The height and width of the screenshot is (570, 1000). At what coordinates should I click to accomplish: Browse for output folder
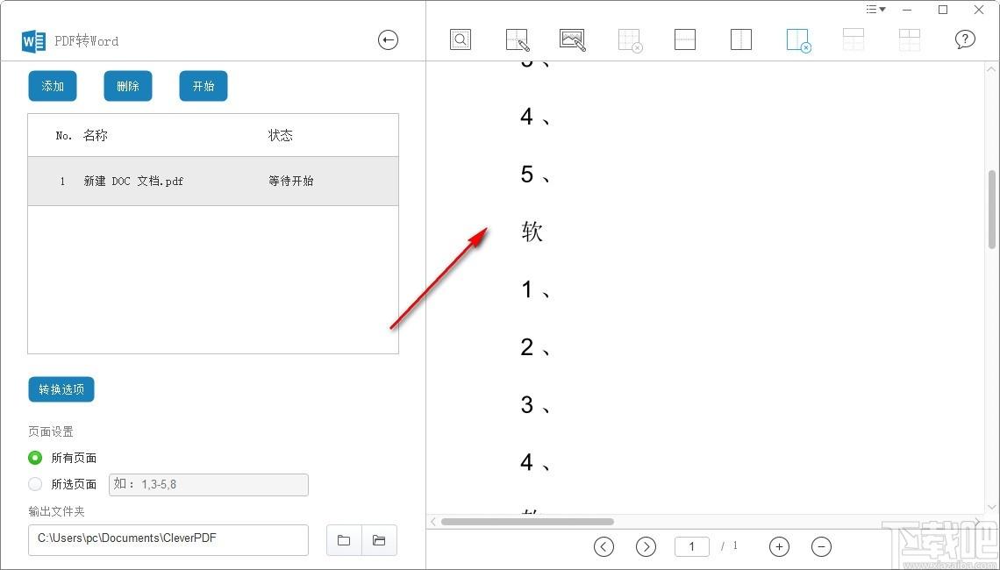pos(344,540)
